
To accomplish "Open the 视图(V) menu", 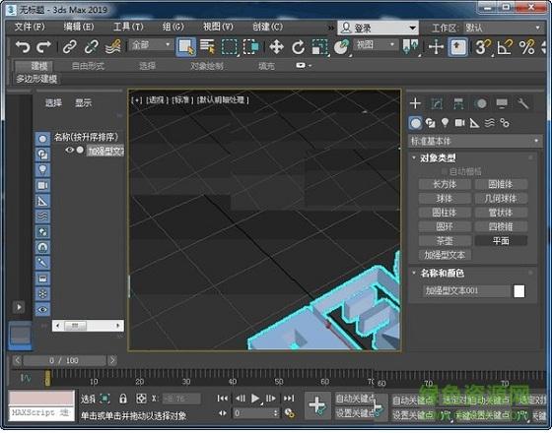I will pyautogui.click(x=218, y=27).
